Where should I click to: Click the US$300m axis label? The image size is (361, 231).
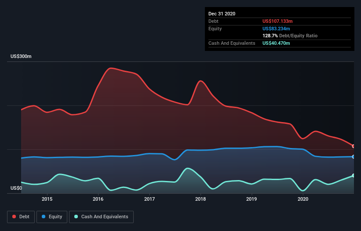tap(21, 56)
